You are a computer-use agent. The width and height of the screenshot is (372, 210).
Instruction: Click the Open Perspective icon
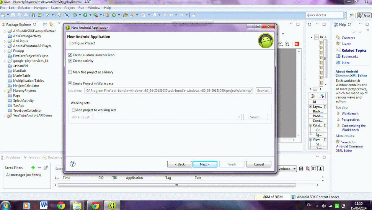point(352,15)
